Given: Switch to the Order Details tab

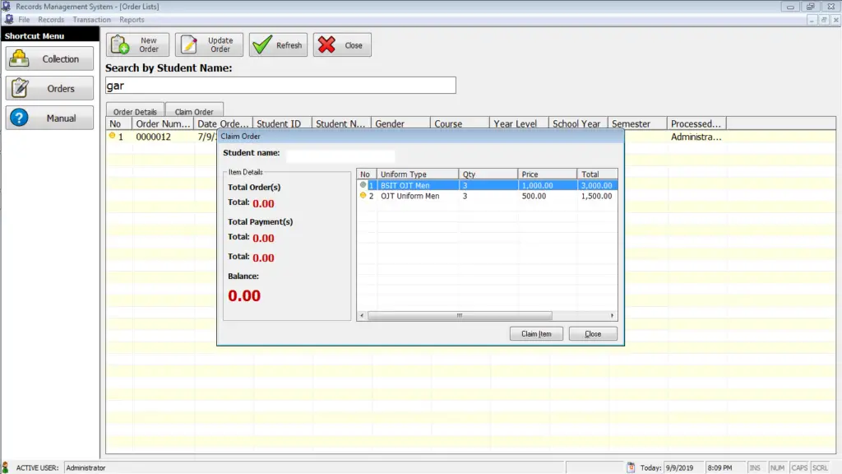Looking at the screenshot, I should pyautogui.click(x=134, y=110).
